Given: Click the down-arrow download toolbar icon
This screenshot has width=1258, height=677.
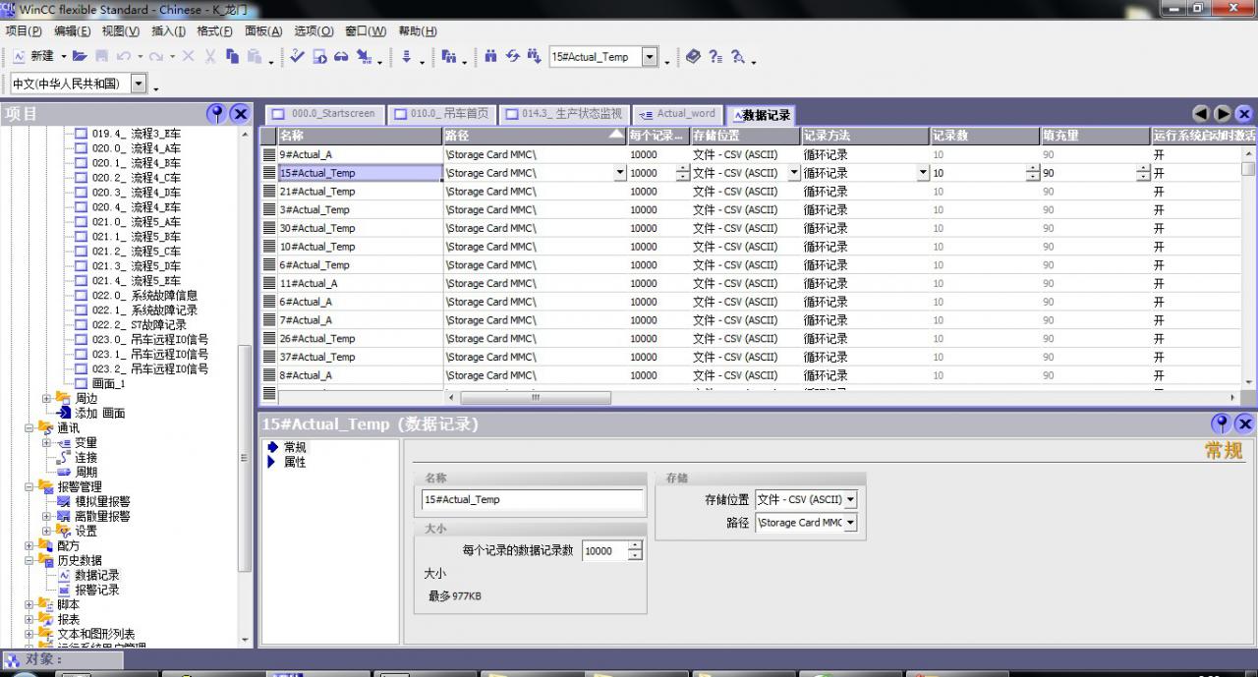Looking at the screenshot, I should click(x=406, y=57).
